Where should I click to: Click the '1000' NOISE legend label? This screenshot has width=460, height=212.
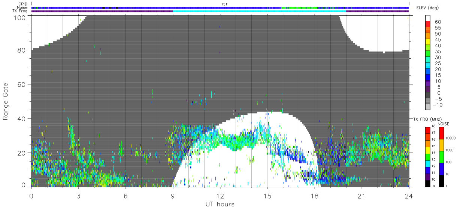[x=449, y=150]
